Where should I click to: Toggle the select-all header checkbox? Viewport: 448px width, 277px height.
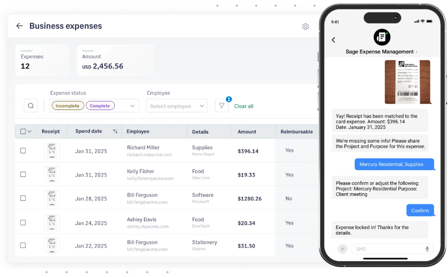(x=23, y=132)
